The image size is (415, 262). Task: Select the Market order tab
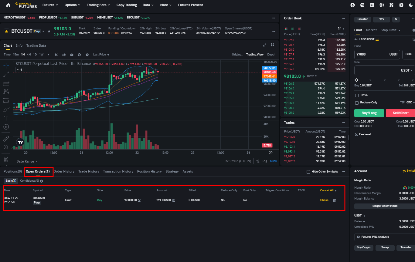point(371,30)
